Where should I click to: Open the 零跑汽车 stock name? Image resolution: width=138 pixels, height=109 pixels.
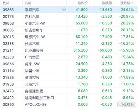[x=32, y=10]
